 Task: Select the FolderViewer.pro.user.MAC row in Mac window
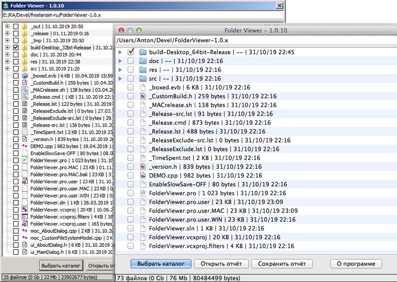(256, 211)
